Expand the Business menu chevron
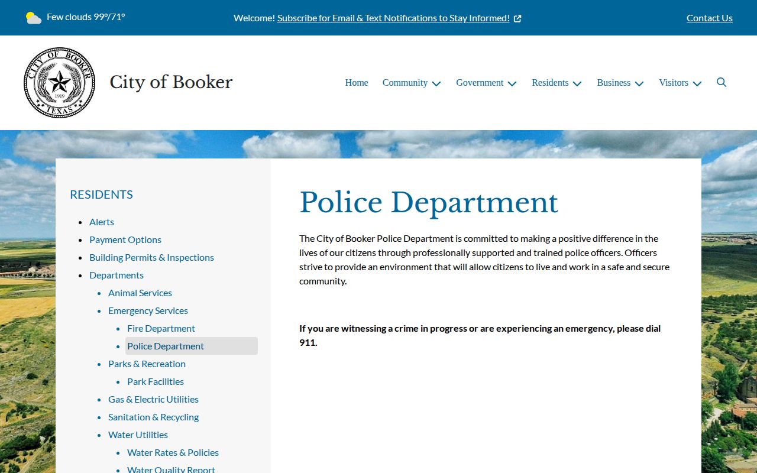Image resolution: width=757 pixels, height=473 pixels. pyautogui.click(x=639, y=83)
